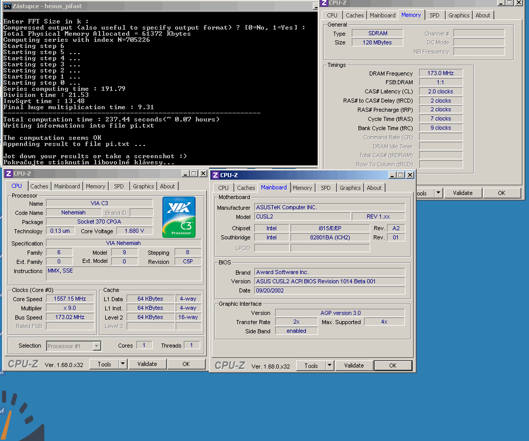Click BIOS Version ASUS CUSL2 ACPI BIOS field
Screen dimensions: 529x441
(330, 281)
